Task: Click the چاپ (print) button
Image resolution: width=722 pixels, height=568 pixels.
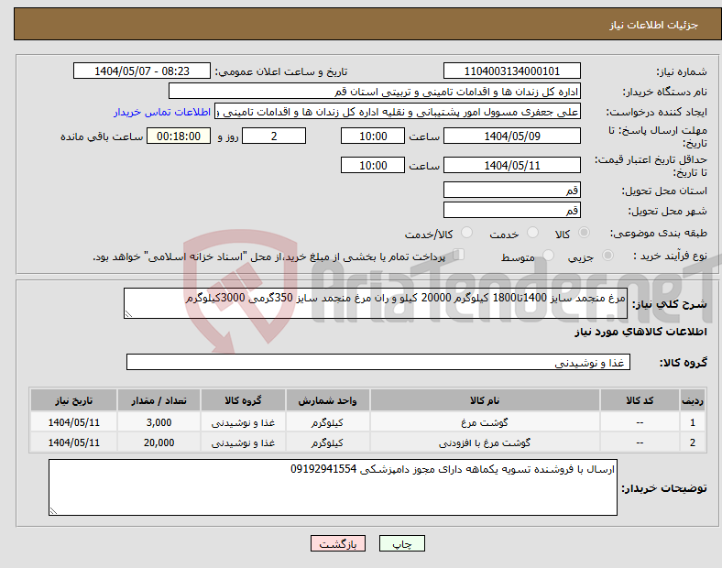Action: [x=401, y=544]
